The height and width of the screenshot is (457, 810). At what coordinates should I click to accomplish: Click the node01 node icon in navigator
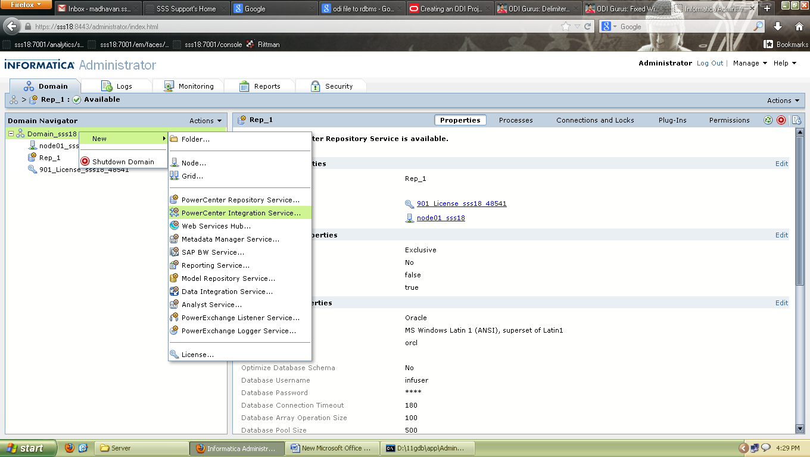[x=34, y=146]
